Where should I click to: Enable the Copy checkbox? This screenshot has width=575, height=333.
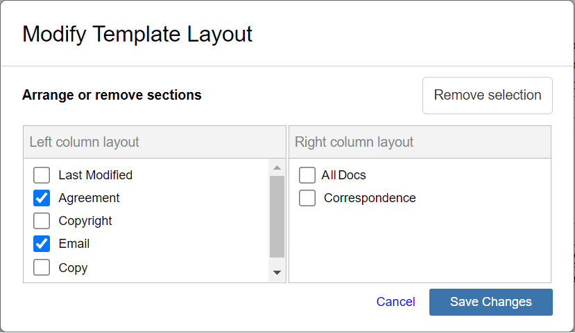tap(42, 267)
